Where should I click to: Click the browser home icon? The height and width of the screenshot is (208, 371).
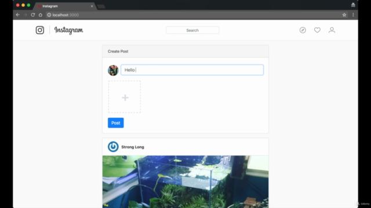tap(41, 15)
